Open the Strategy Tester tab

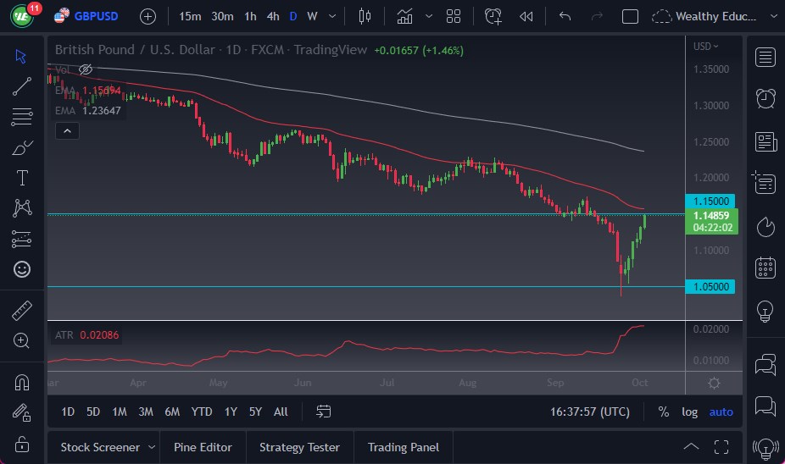[x=299, y=447]
